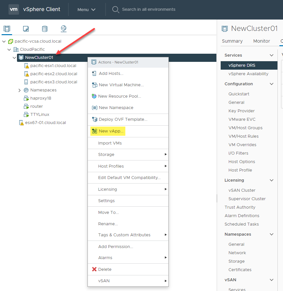Select Edit Default VM Compatibility
This screenshot has height=291, width=283.
[x=128, y=178]
